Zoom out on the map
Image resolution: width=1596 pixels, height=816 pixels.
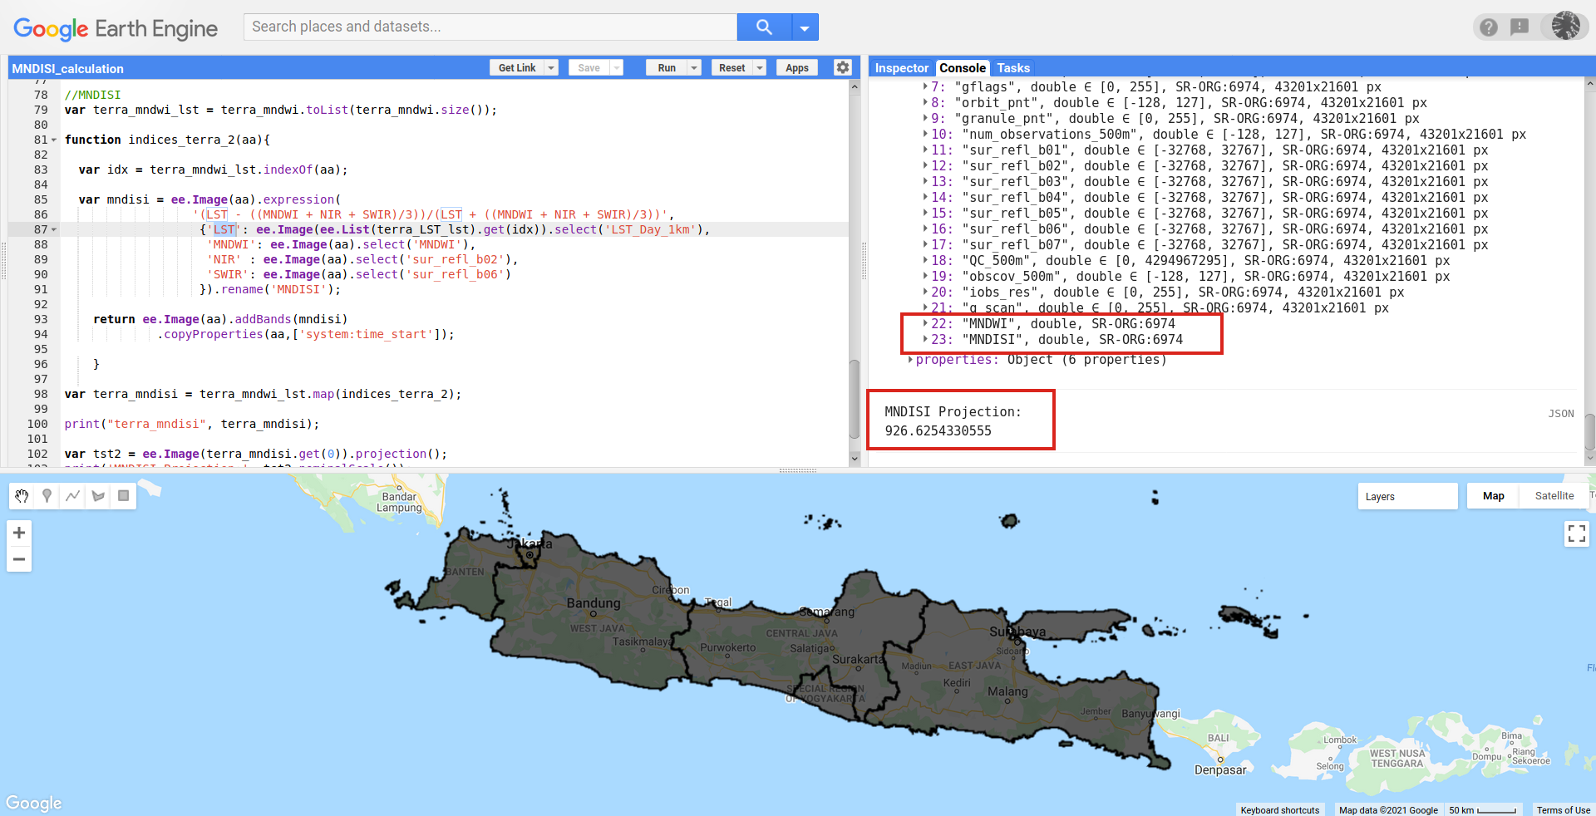pyautogui.click(x=19, y=559)
